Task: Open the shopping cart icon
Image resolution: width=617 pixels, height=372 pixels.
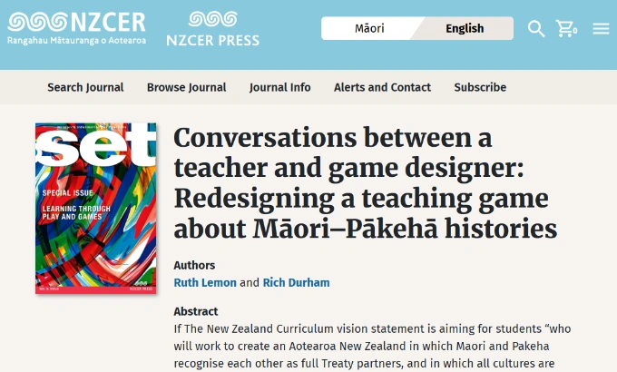Action: pyautogui.click(x=567, y=29)
